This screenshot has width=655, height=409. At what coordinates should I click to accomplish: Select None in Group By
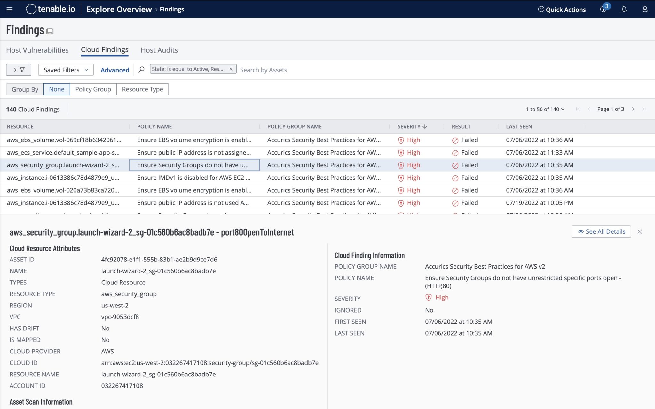57,89
